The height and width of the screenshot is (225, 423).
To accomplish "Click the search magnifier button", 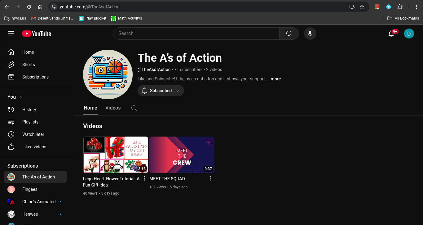I will [289, 34].
